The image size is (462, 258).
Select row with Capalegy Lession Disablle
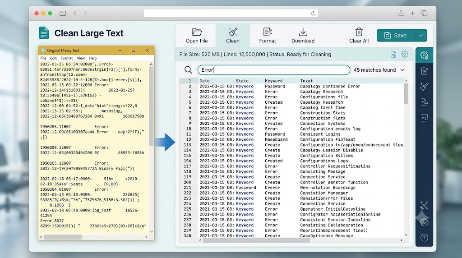[x=292, y=150]
